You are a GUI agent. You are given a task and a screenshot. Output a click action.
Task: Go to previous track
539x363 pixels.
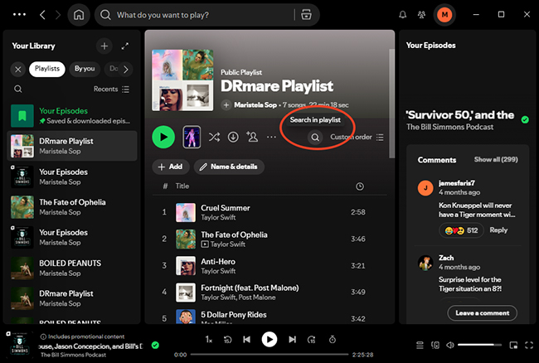pos(247,340)
